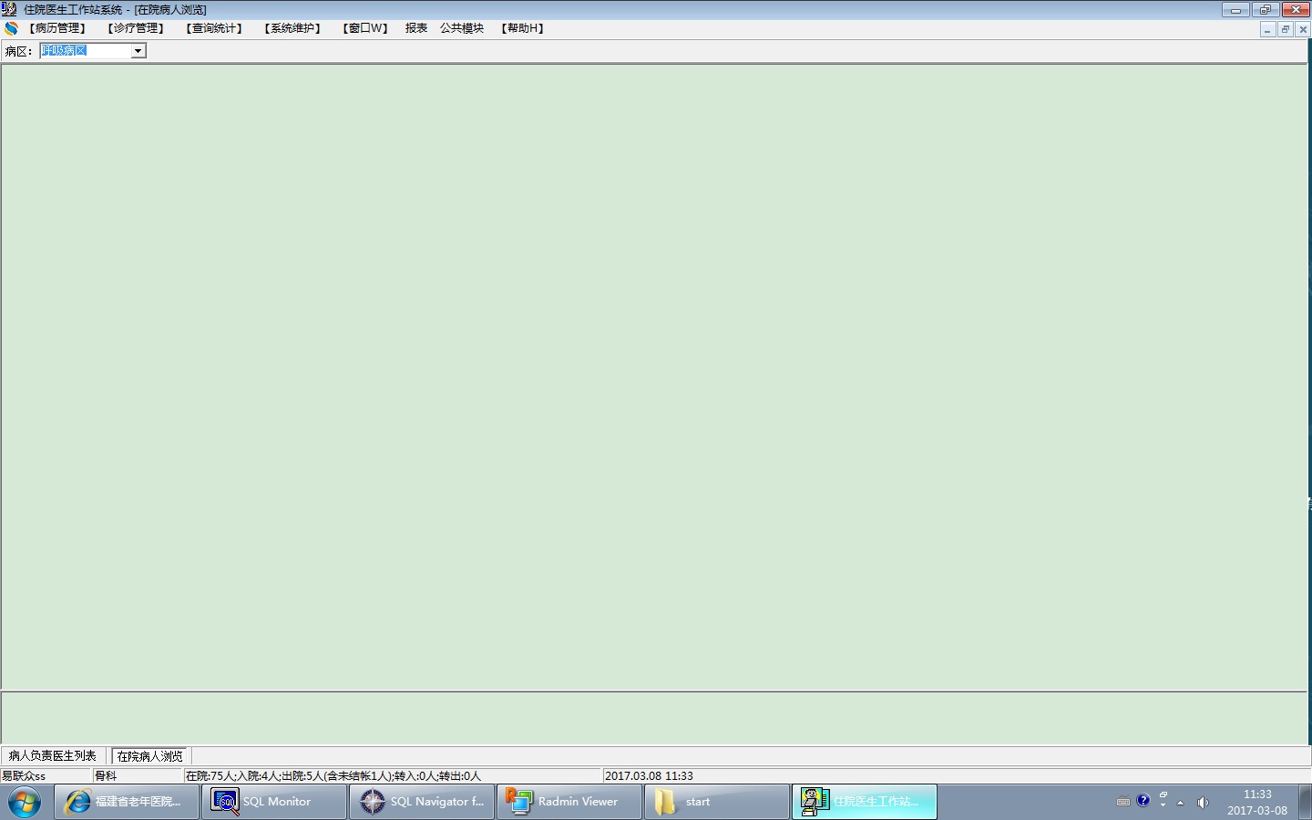Open the 报表 menu
Viewport: 1312px width, 820px height.
coord(416,28)
